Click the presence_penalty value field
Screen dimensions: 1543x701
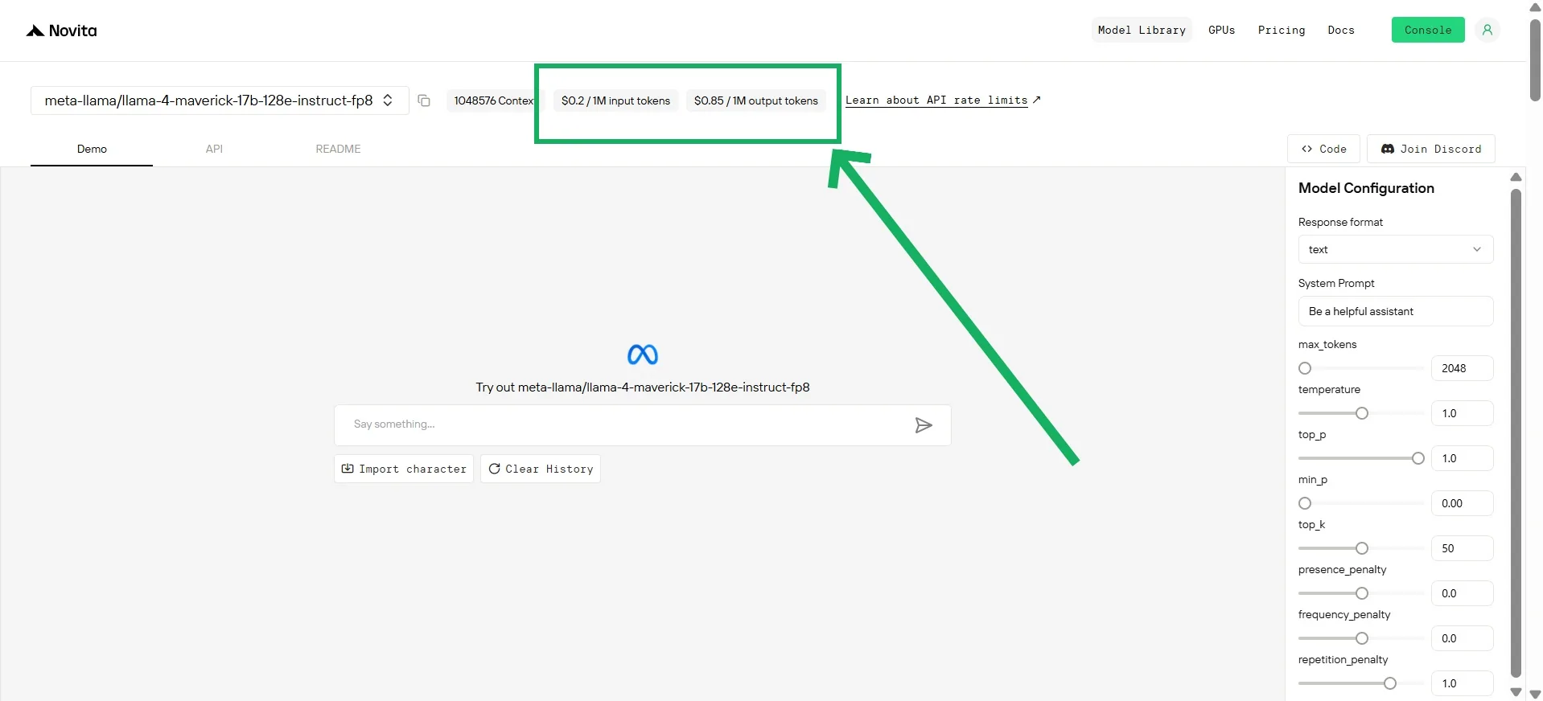(x=1463, y=593)
